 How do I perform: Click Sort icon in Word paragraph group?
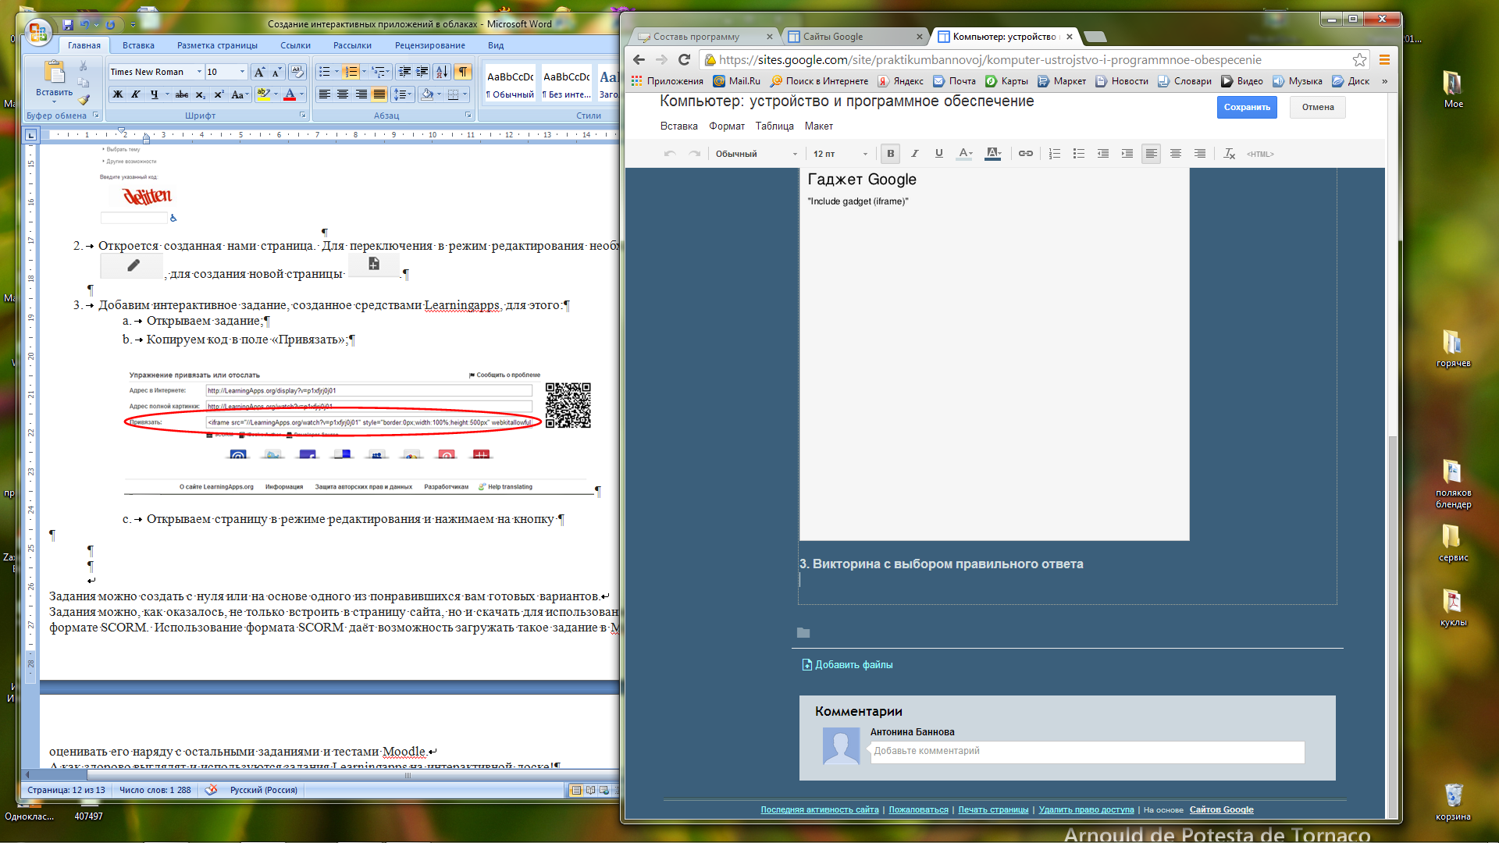pyautogui.click(x=441, y=72)
